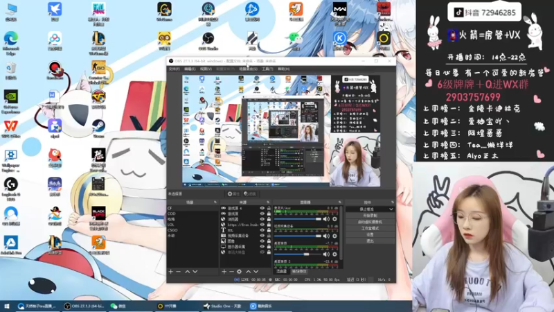
Task: Expand the 停止推流 dropdown arrow
Action: pyautogui.click(x=391, y=209)
